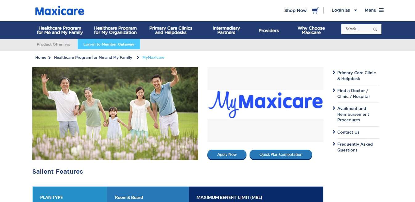Screen dimensions: 415x202
Task: Click the chevron beside Frequently Asked Questions
Action: pyautogui.click(x=334, y=144)
